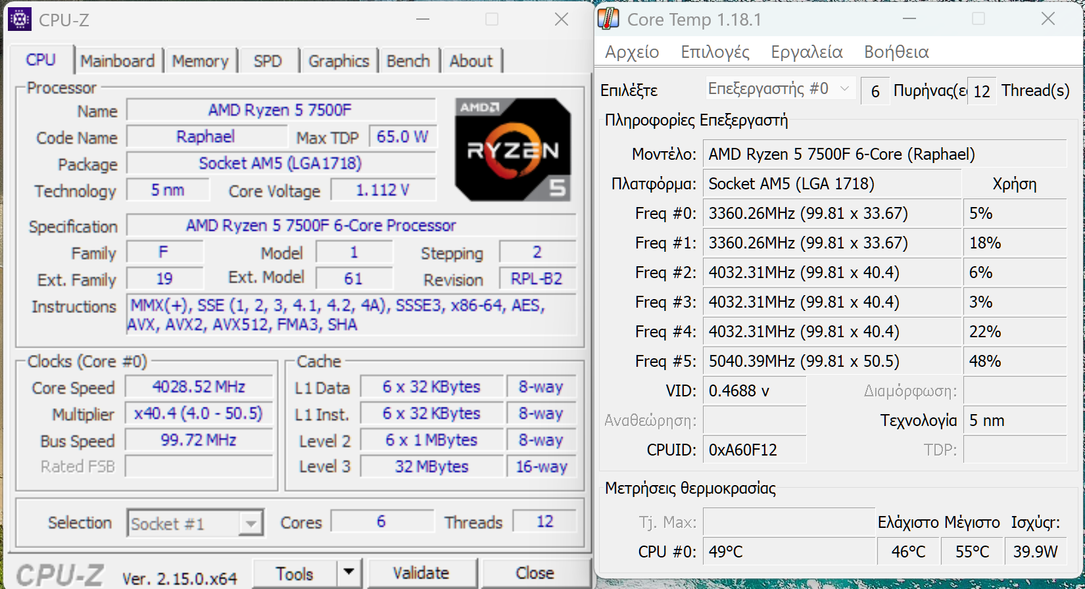Click the AMD Ryzen 5 logo image
The image size is (1085, 589).
click(x=513, y=149)
